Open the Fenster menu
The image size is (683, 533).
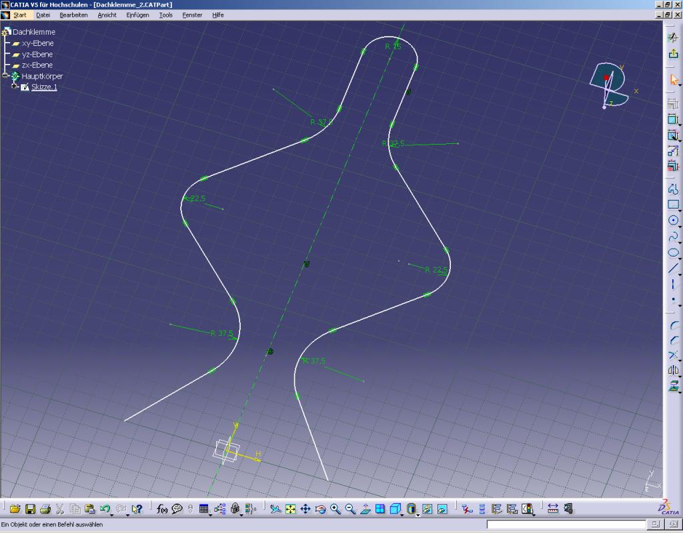[x=192, y=15]
